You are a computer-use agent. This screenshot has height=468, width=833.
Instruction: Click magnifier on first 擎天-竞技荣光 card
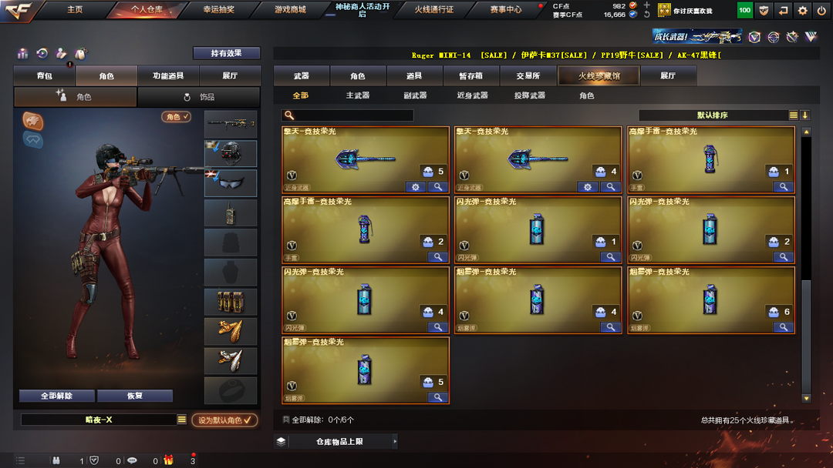click(x=438, y=186)
